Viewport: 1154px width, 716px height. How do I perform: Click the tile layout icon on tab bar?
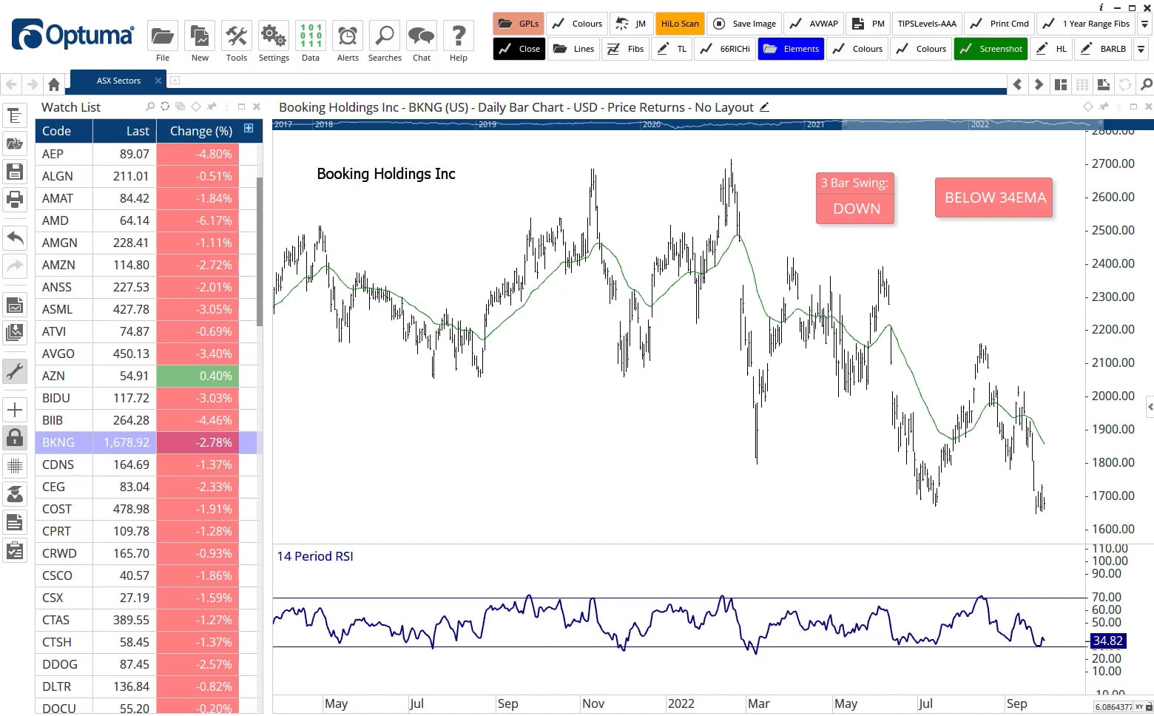tap(1061, 84)
